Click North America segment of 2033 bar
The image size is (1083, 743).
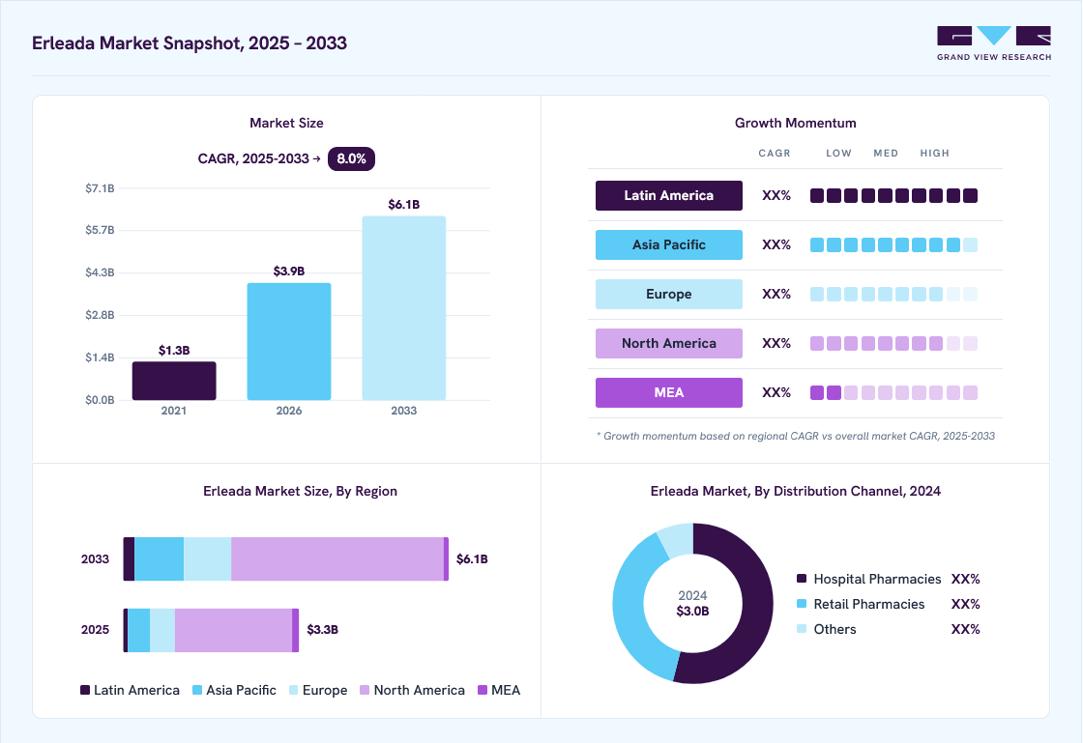337,558
